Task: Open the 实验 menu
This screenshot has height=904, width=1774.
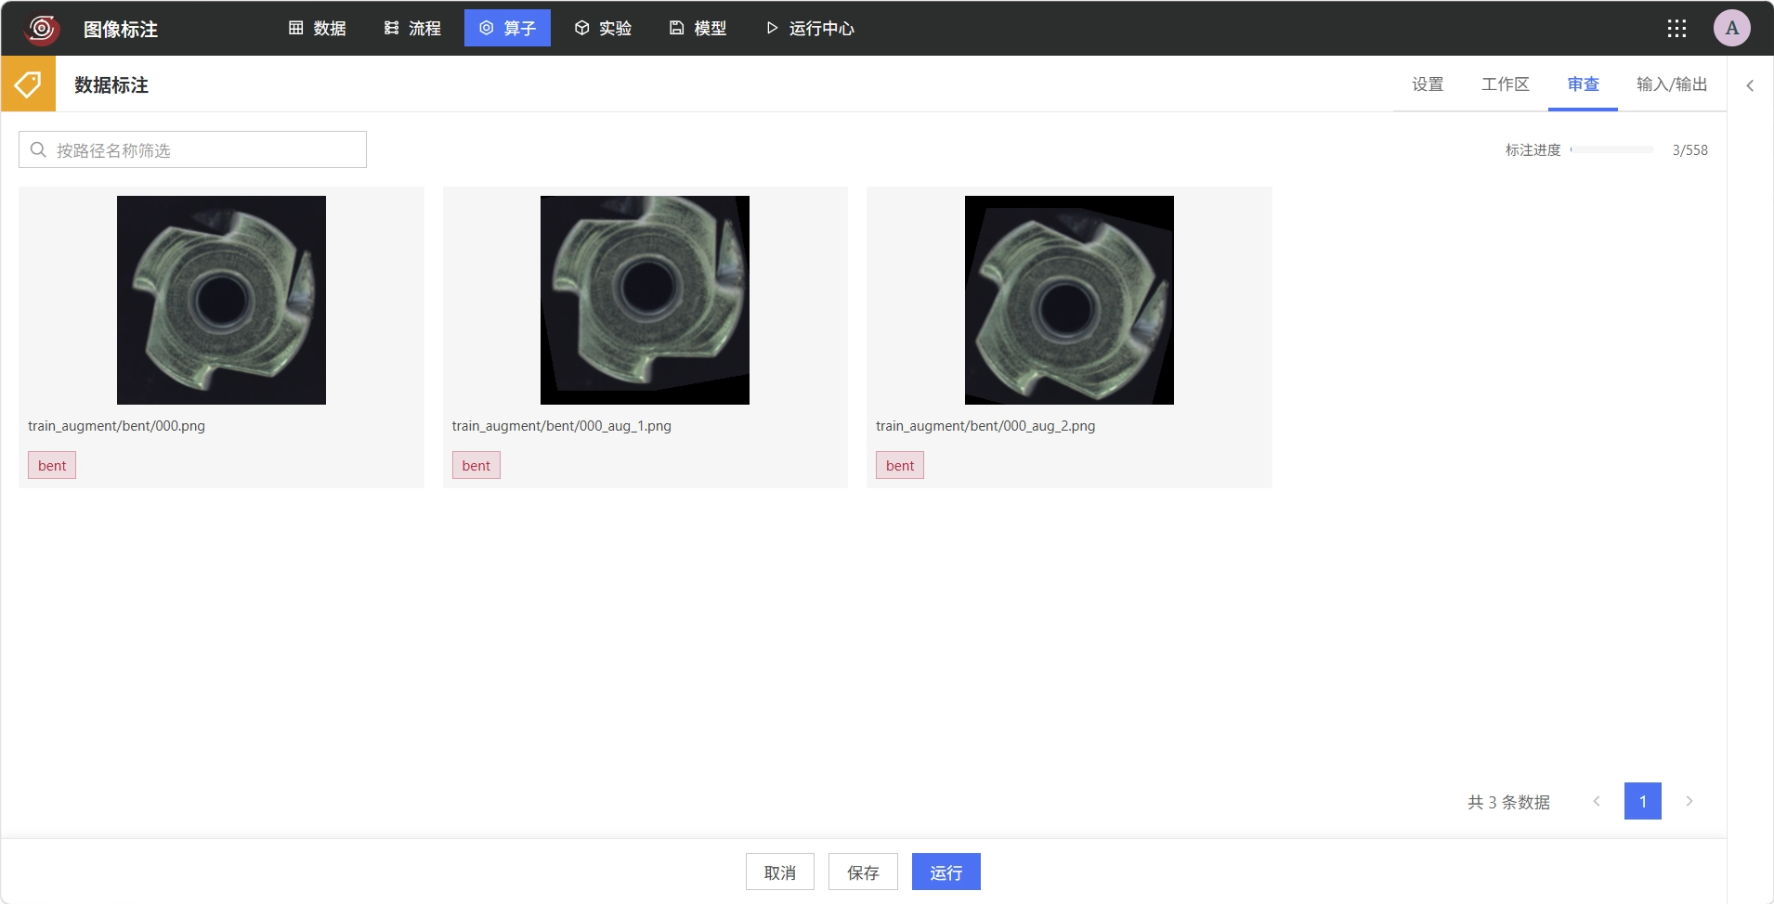Action: point(603,29)
